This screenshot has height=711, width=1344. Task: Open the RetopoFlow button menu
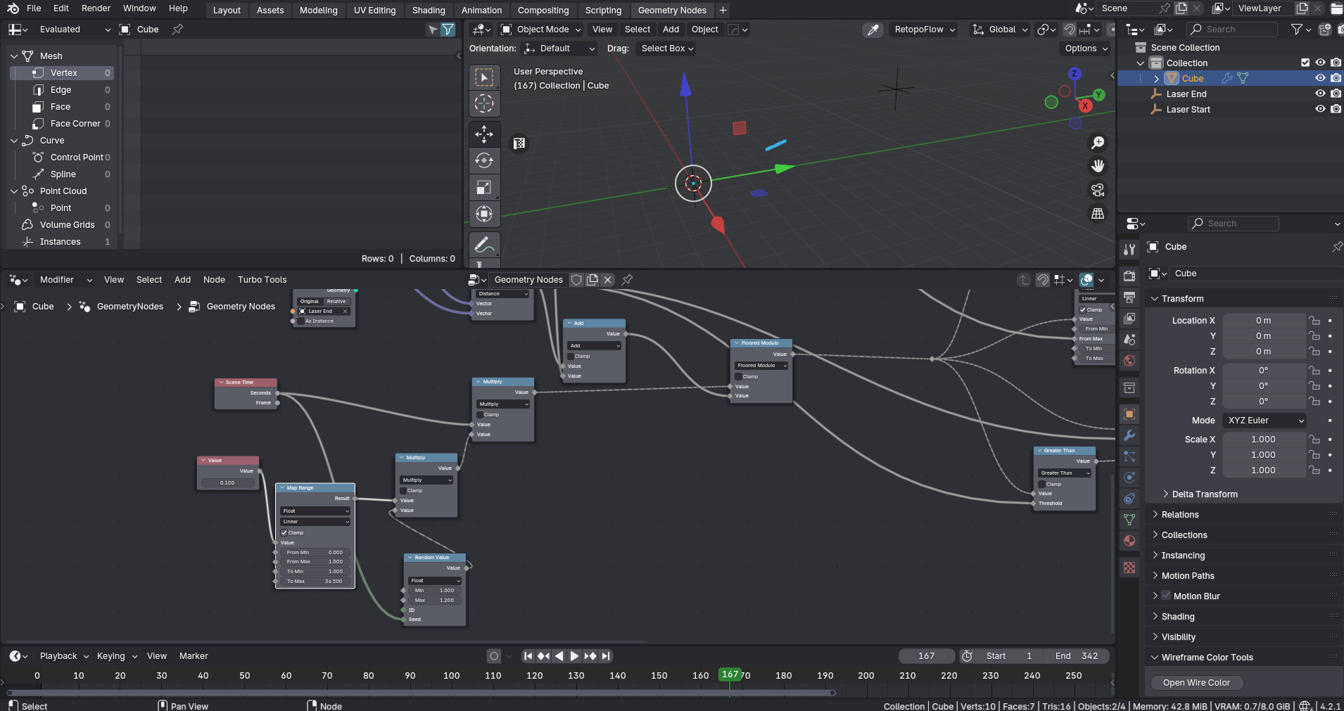point(925,30)
